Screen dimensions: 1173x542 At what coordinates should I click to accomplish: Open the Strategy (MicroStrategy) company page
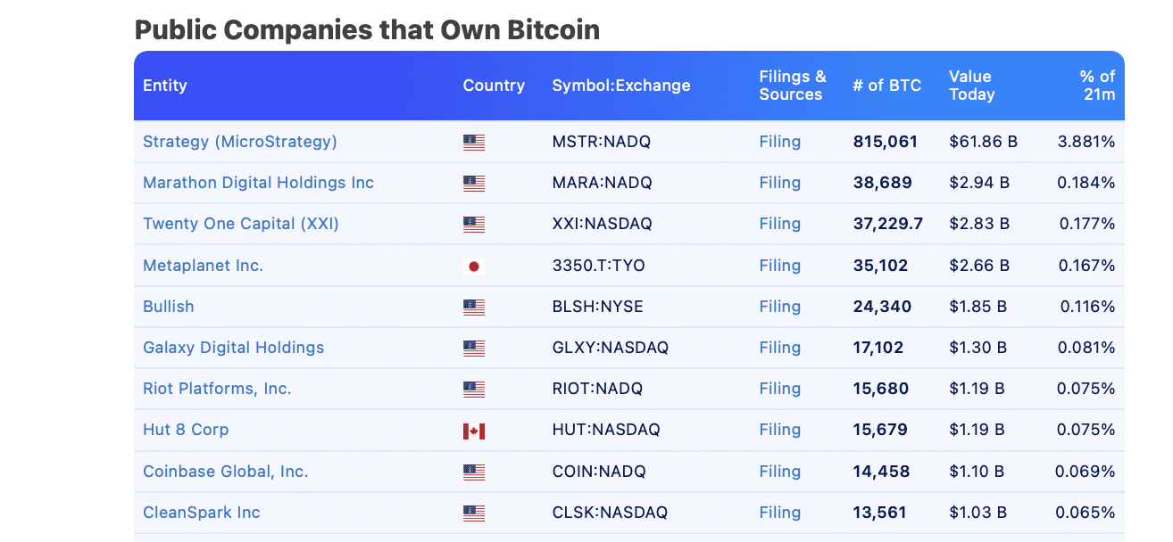click(x=241, y=142)
